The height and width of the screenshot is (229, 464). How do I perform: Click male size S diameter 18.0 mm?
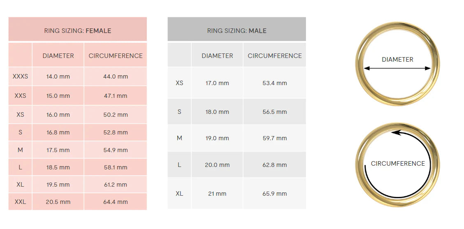point(217,112)
